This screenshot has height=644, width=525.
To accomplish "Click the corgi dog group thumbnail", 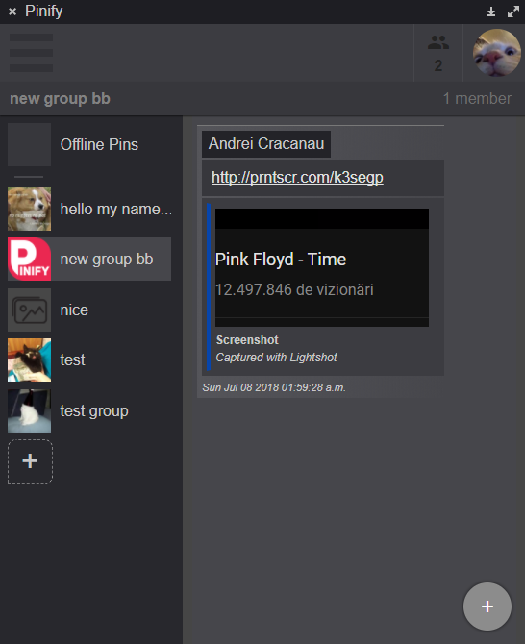I will [x=29, y=209].
